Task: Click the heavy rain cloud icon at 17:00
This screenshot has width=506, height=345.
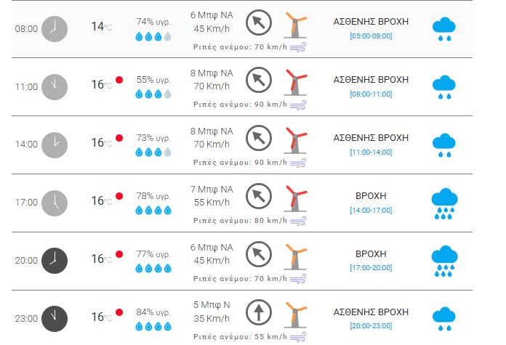Action: click(444, 203)
